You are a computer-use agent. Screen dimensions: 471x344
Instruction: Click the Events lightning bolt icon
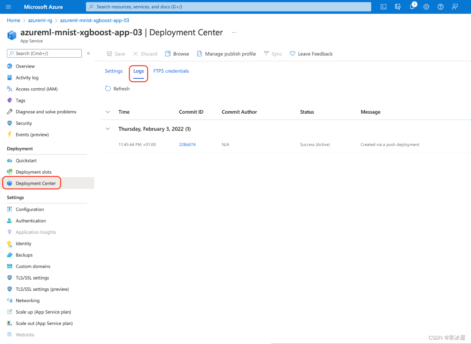tap(10, 135)
